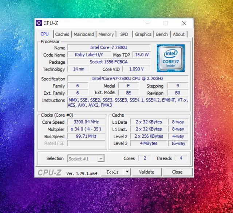This screenshot has height=213, width=233.
Task: Click the Cores count value 2
Action: pyautogui.click(x=145, y=158)
